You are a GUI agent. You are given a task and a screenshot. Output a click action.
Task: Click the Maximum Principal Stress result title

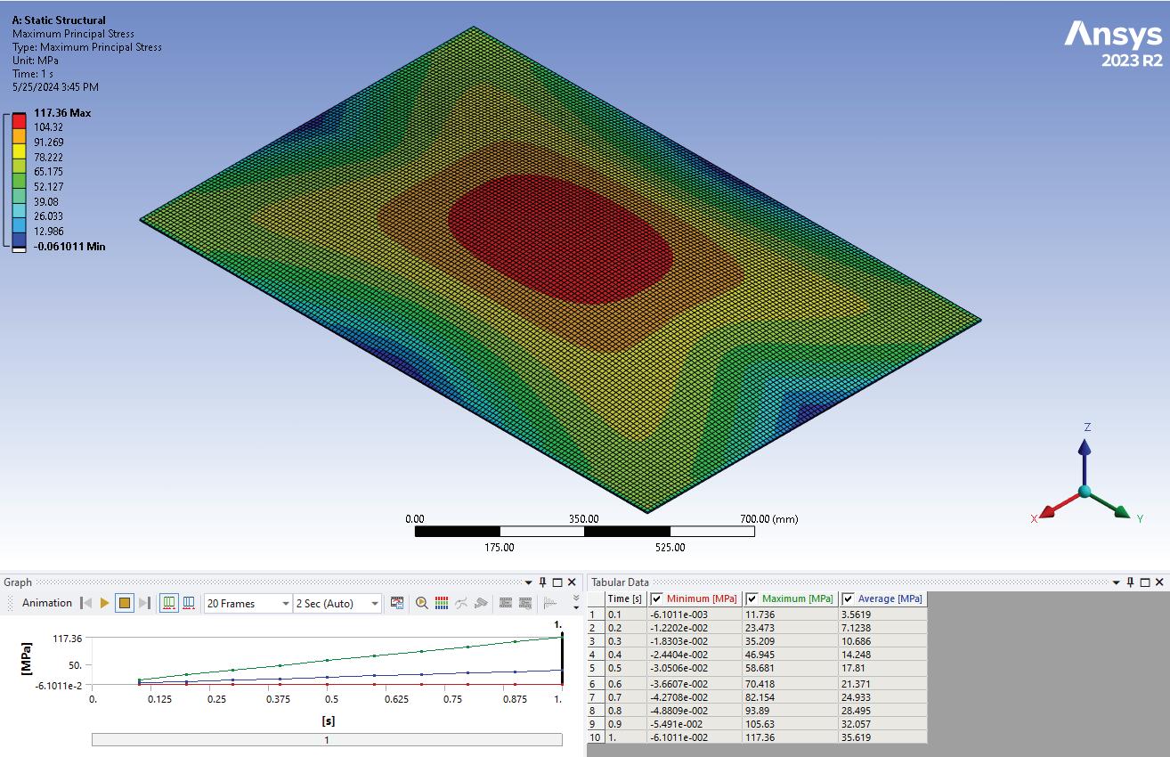(x=73, y=34)
